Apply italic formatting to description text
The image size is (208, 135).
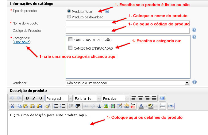pyautogui.click(x=34, y=98)
